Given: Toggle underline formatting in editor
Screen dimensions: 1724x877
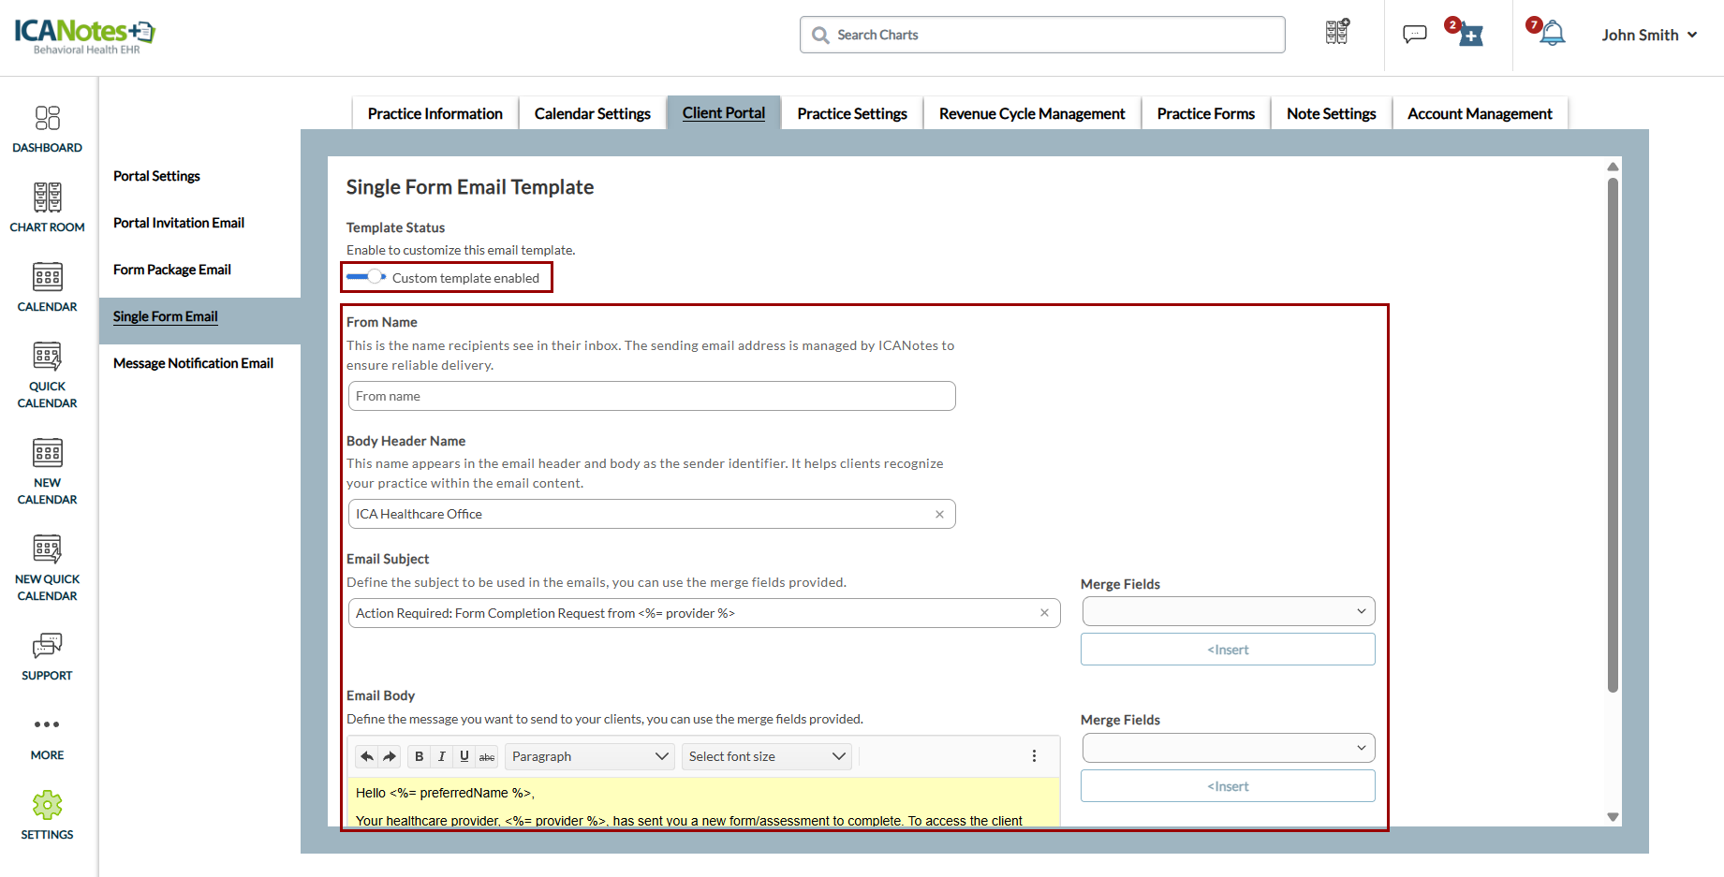Looking at the screenshot, I should (x=464, y=756).
